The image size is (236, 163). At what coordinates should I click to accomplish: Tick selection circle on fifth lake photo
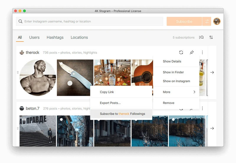[173, 119]
